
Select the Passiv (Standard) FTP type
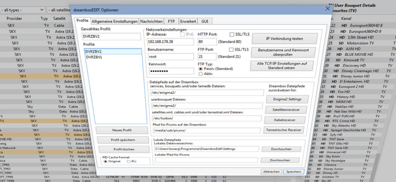(200, 68)
